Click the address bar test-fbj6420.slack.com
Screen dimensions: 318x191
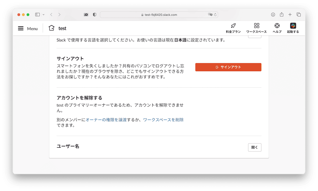click(x=159, y=15)
